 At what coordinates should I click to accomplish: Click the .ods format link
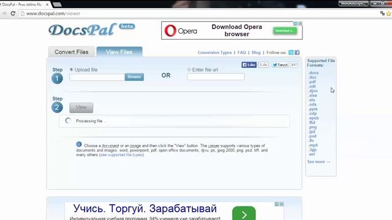312,105
